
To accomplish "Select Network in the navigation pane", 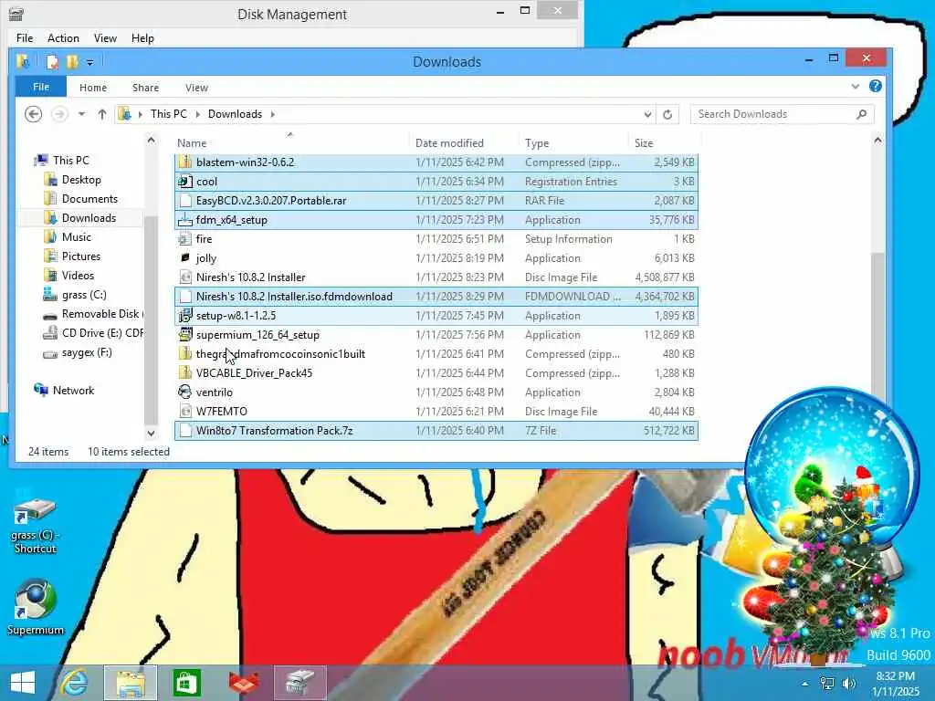I will (73, 391).
